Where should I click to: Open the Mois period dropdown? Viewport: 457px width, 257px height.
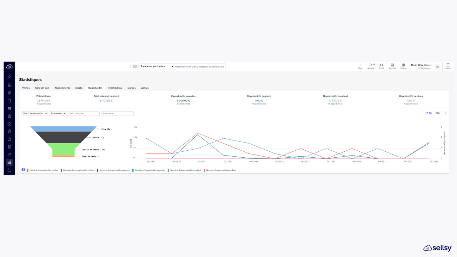coord(440,113)
